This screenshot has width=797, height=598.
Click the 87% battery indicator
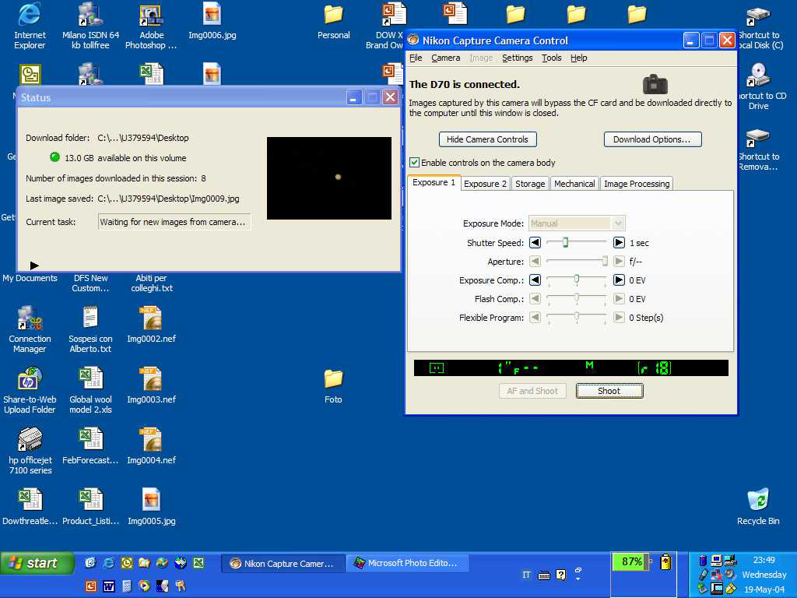tap(631, 562)
